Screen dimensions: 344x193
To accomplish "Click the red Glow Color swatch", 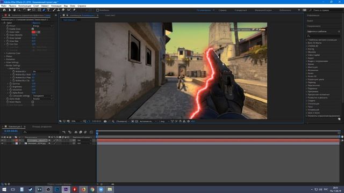I will pos(33,32).
